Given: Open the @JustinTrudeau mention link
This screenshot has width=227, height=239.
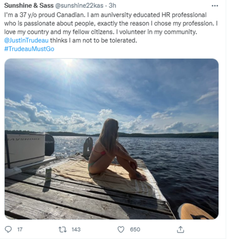Looking at the screenshot, I should click(x=26, y=40).
